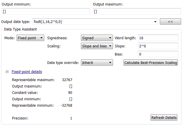Click the Word length input field
Screen dimensions: 182x125
[x=158, y=38]
